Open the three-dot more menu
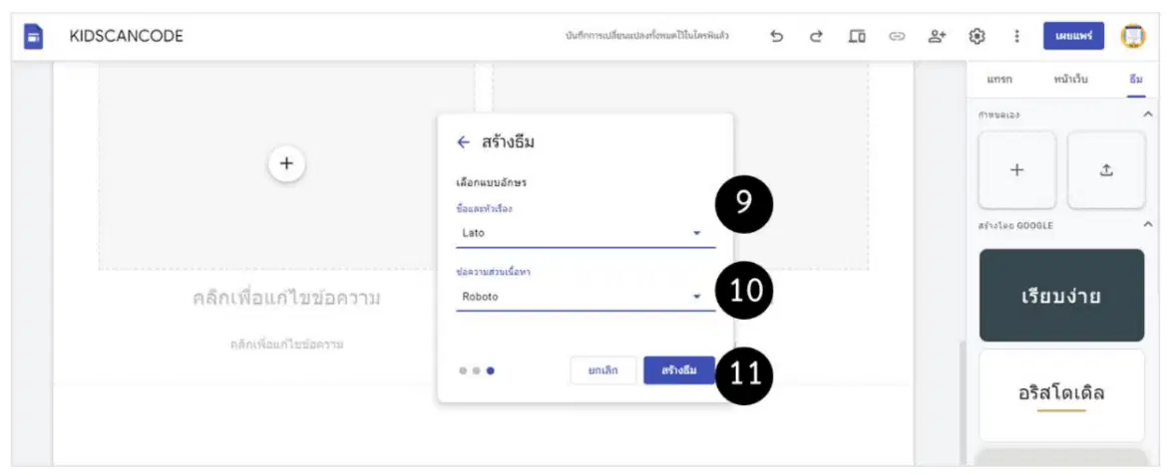1168x475 pixels. pyautogui.click(x=1016, y=36)
